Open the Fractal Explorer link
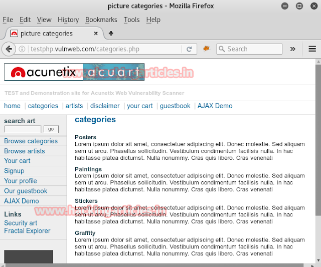This screenshot has height=267, width=321. pyautogui.click(x=27, y=231)
